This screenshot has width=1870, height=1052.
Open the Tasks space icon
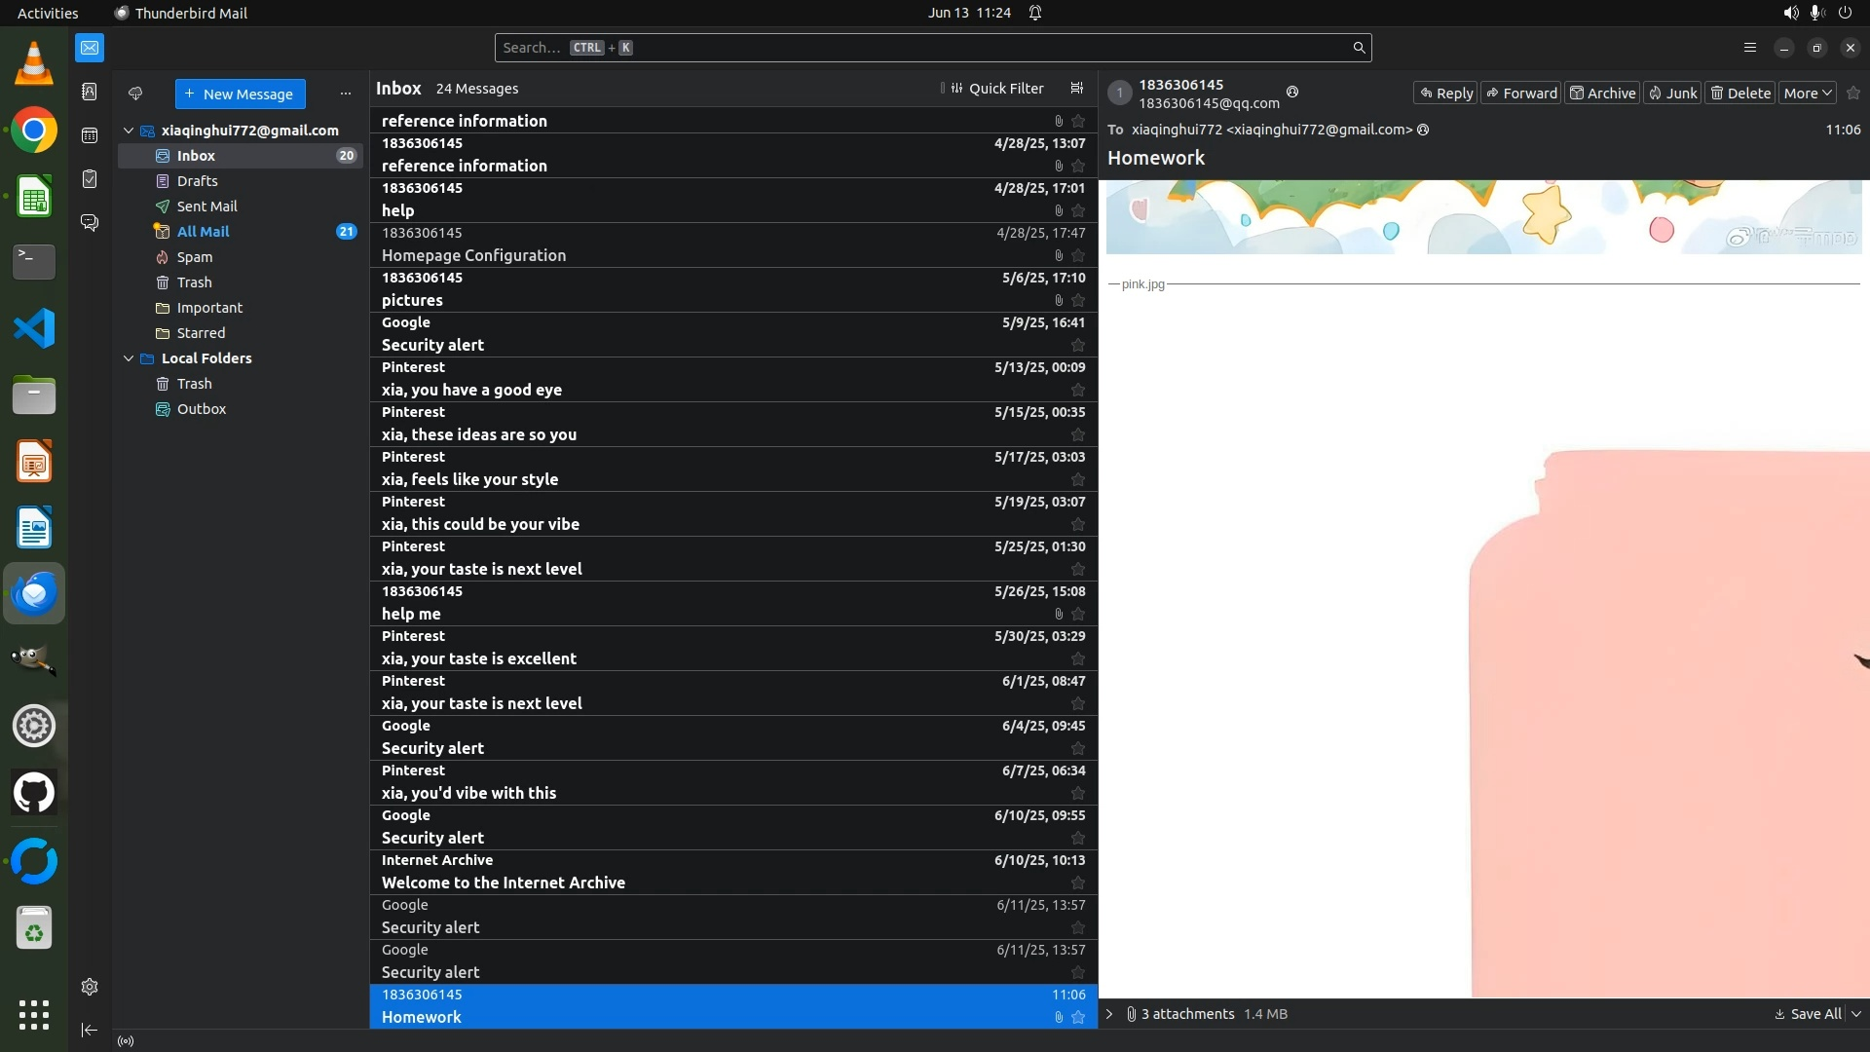point(90,179)
